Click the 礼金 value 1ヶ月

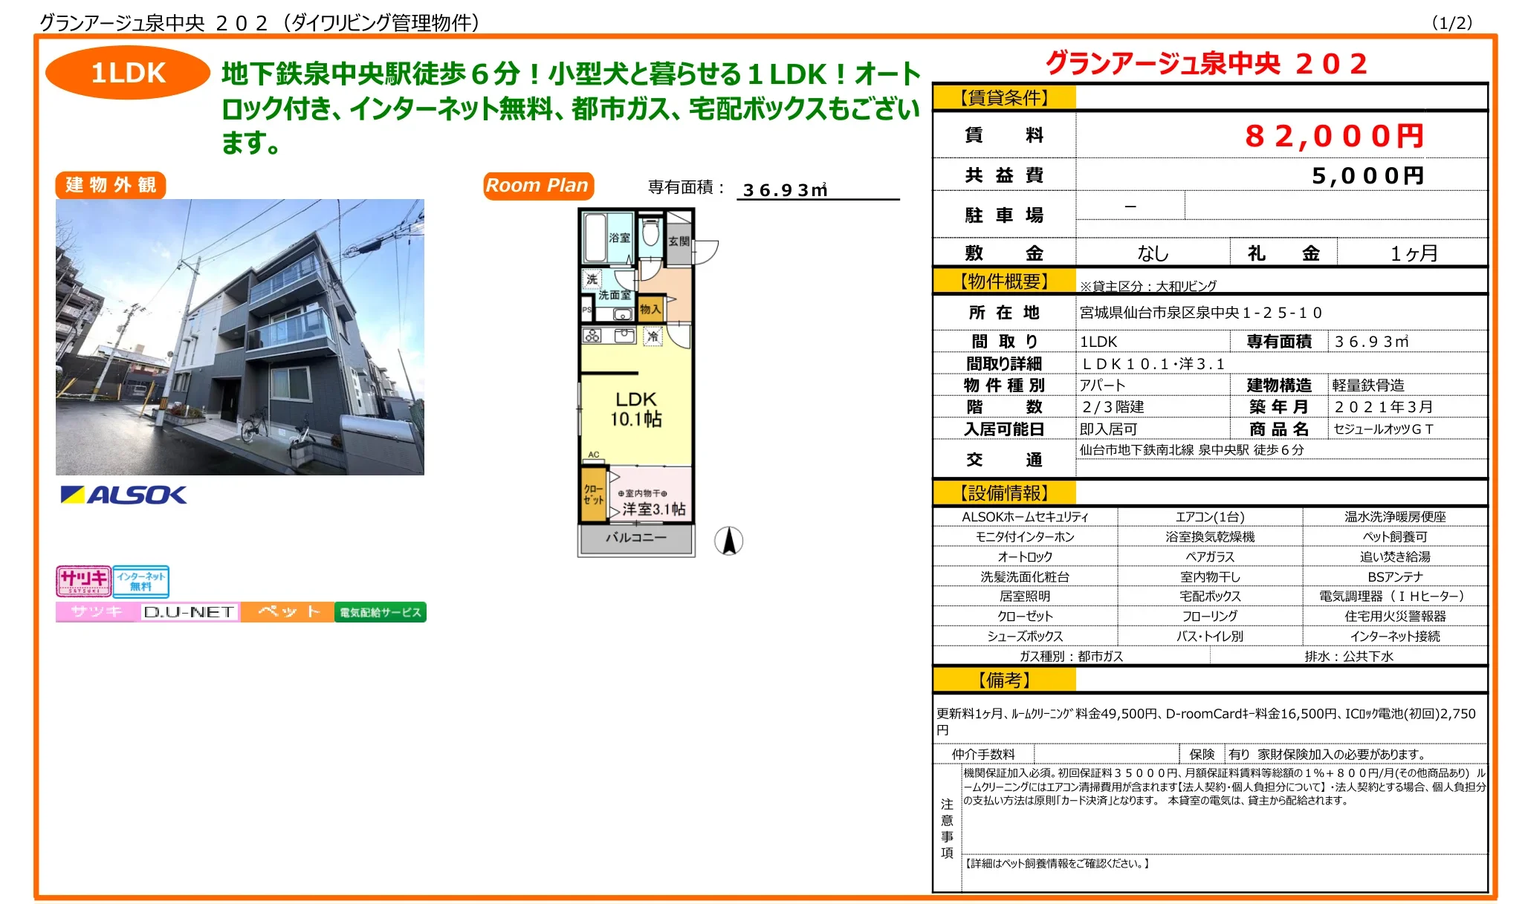pos(1414,253)
